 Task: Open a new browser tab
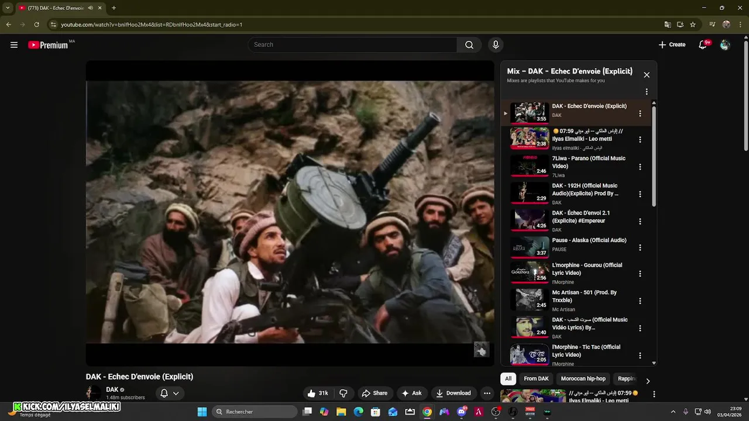pyautogui.click(x=114, y=8)
